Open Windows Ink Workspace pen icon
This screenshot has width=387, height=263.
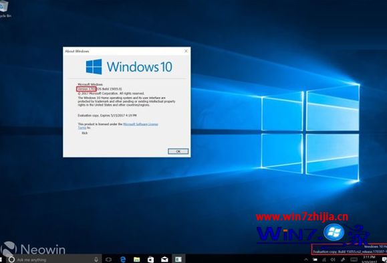pyautogui.click(x=343, y=260)
